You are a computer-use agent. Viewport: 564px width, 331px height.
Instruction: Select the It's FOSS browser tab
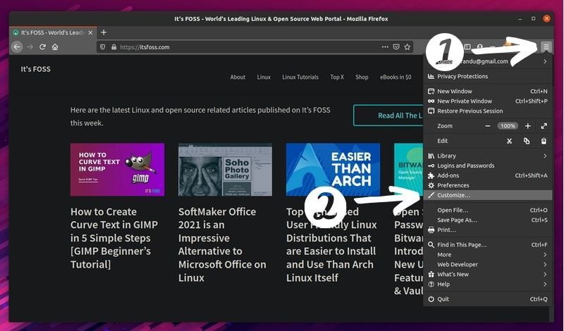(x=53, y=32)
